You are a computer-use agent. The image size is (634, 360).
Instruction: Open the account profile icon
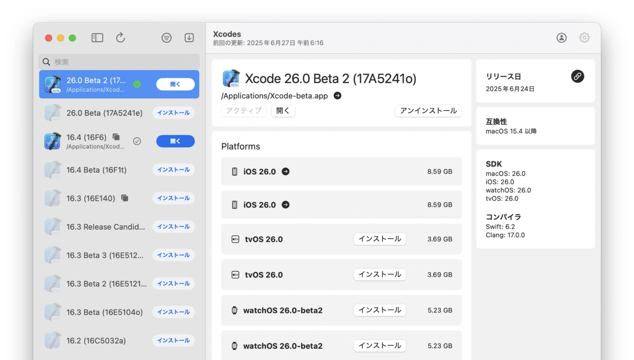click(561, 38)
